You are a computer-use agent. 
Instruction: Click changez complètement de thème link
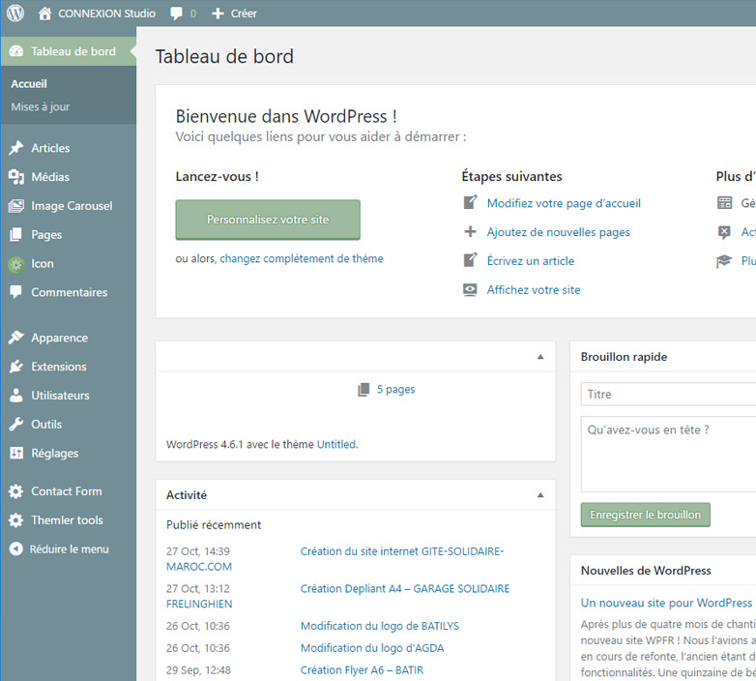[302, 258]
